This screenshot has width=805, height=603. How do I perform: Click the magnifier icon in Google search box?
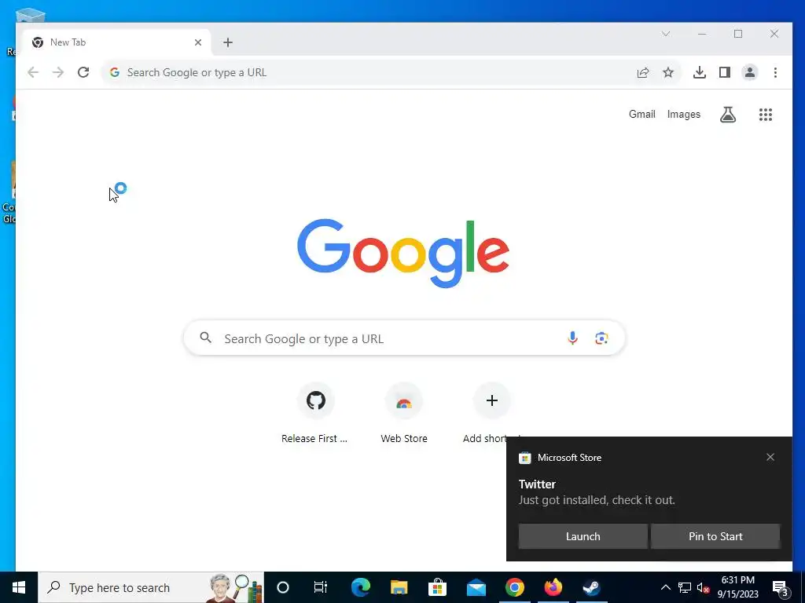click(205, 338)
